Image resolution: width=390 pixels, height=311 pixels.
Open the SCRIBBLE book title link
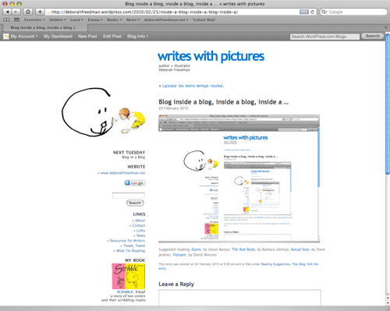tap(125, 292)
